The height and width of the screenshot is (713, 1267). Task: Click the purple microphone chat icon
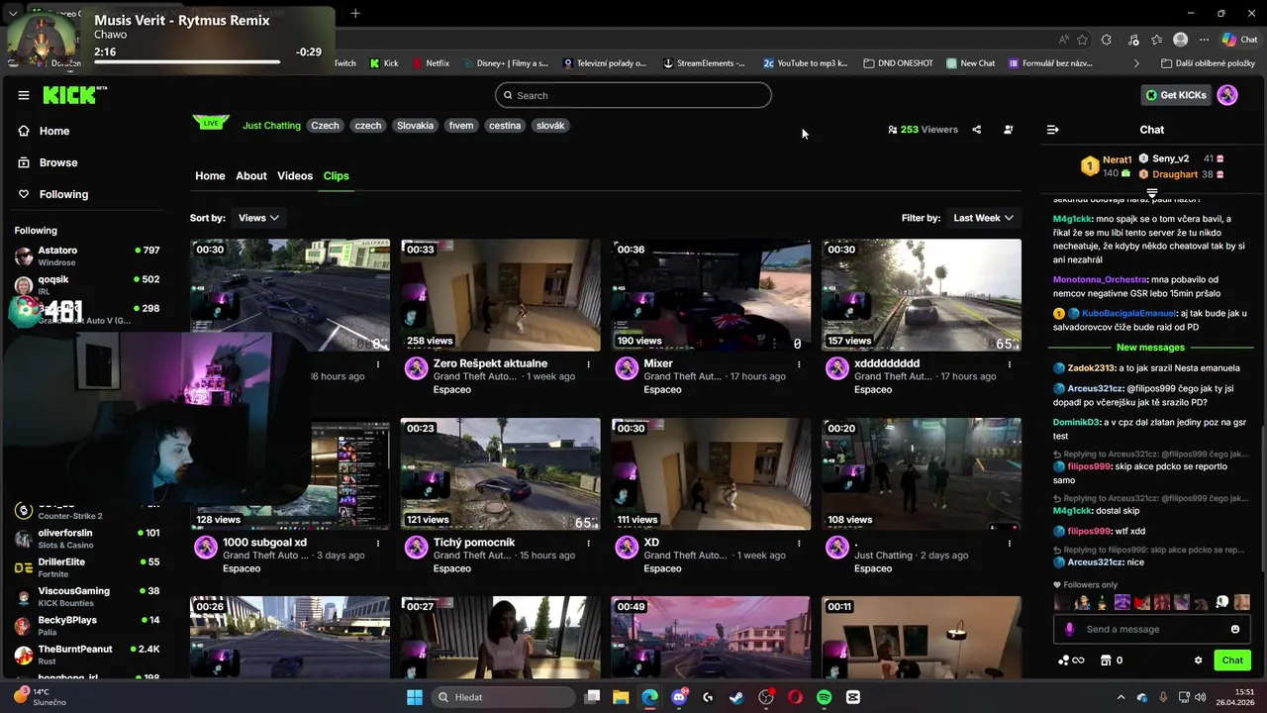tap(1069, 629)
